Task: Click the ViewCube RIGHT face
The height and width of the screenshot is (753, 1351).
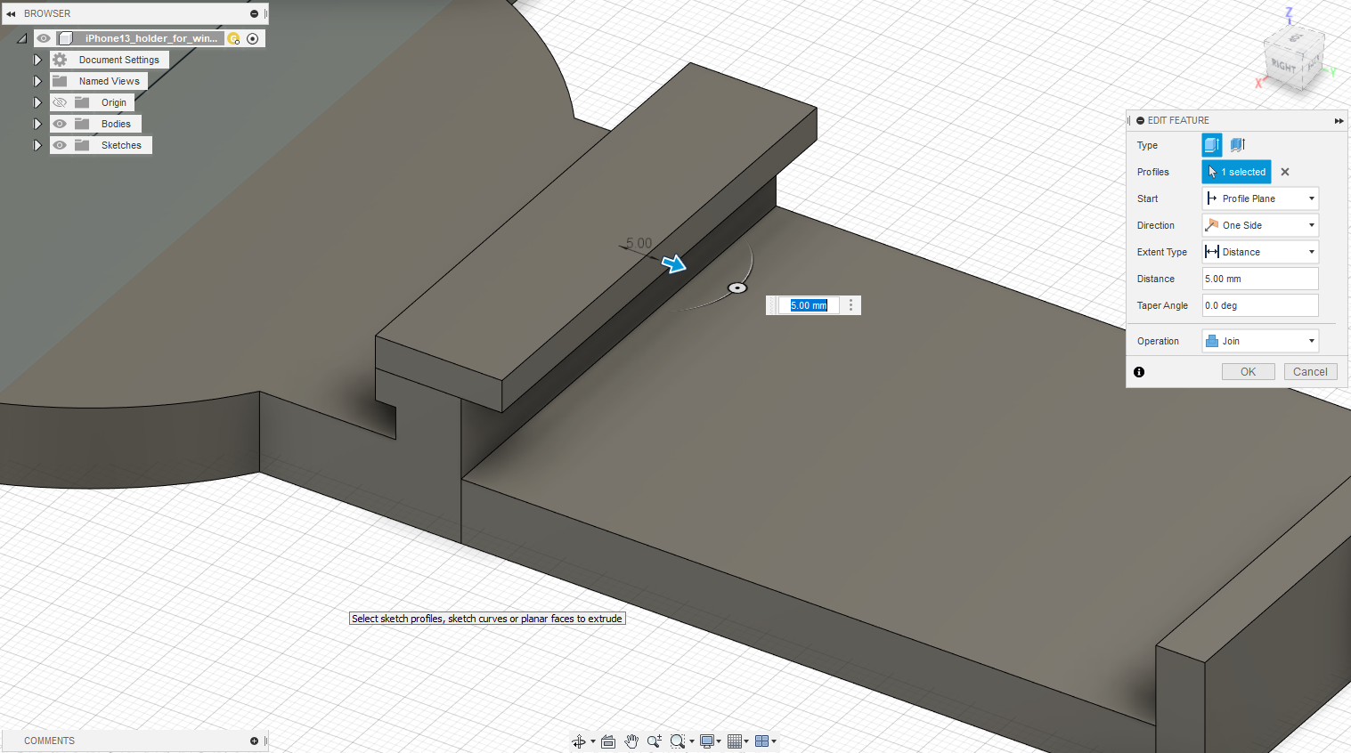Action: click(x=1283, y=66)
